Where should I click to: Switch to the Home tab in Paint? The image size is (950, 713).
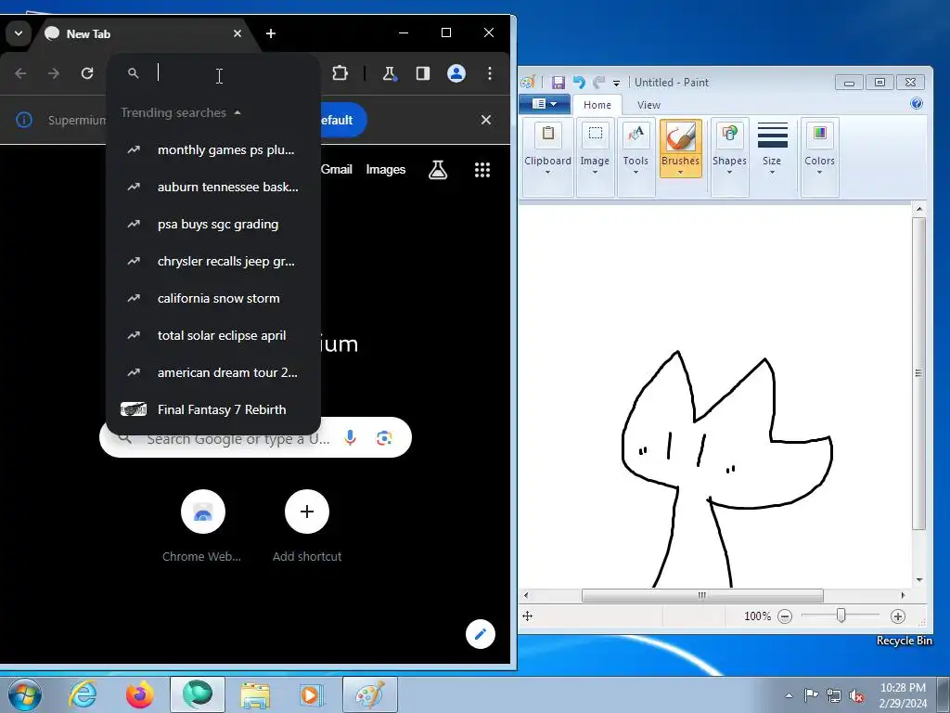(x=597, y=105)
